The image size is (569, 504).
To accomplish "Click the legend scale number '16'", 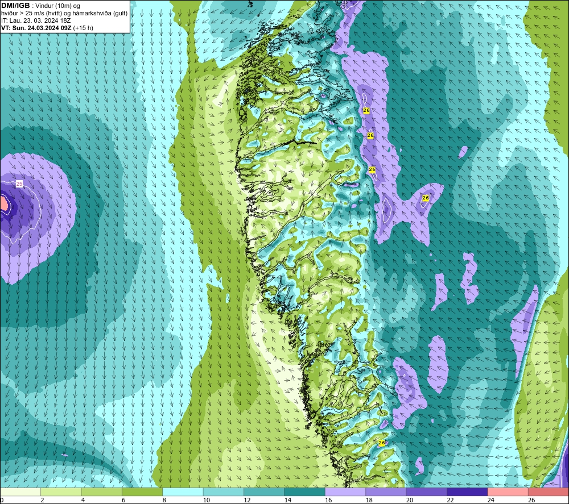I will pos(328,500).
